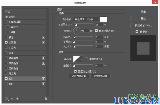Click plus icon on unchecked 投影 row
Image resolution: width=160 pixels, height=105 pixels.
pyautogui.click(x=44, y=84)
